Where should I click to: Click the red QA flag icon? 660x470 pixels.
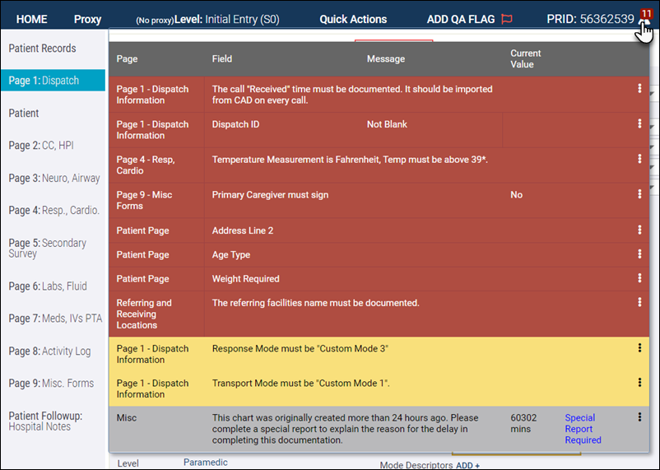(507, 19)
